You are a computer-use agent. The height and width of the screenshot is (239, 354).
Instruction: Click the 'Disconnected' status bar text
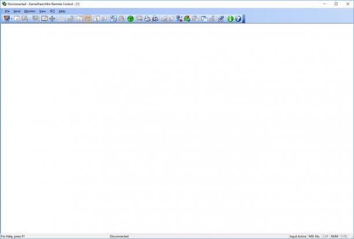[x=119, y=236]
